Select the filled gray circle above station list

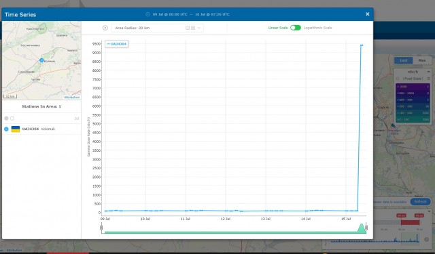pyautogui.click(x=6, y=119)
